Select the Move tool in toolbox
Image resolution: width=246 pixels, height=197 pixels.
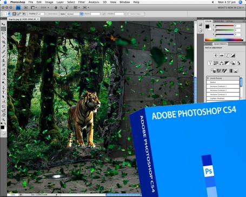click(3, 24)
